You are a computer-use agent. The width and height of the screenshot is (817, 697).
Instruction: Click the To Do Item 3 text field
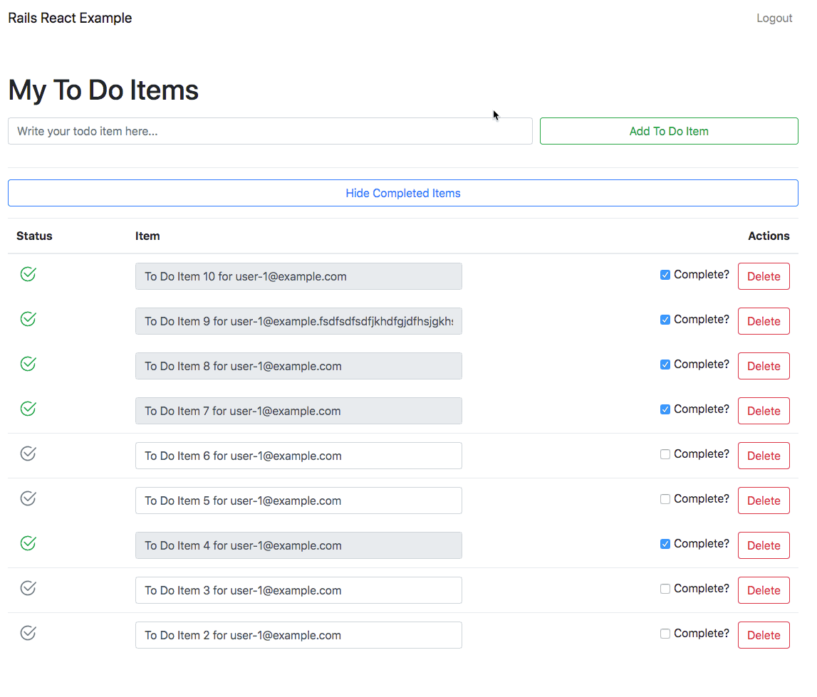[x=298, y=590]
